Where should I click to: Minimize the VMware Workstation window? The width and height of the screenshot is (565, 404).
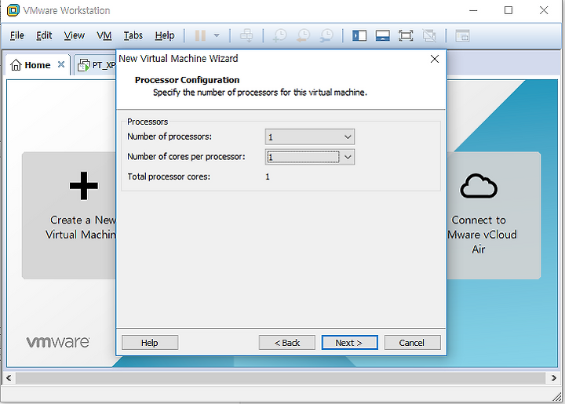(x=473, y=10)
